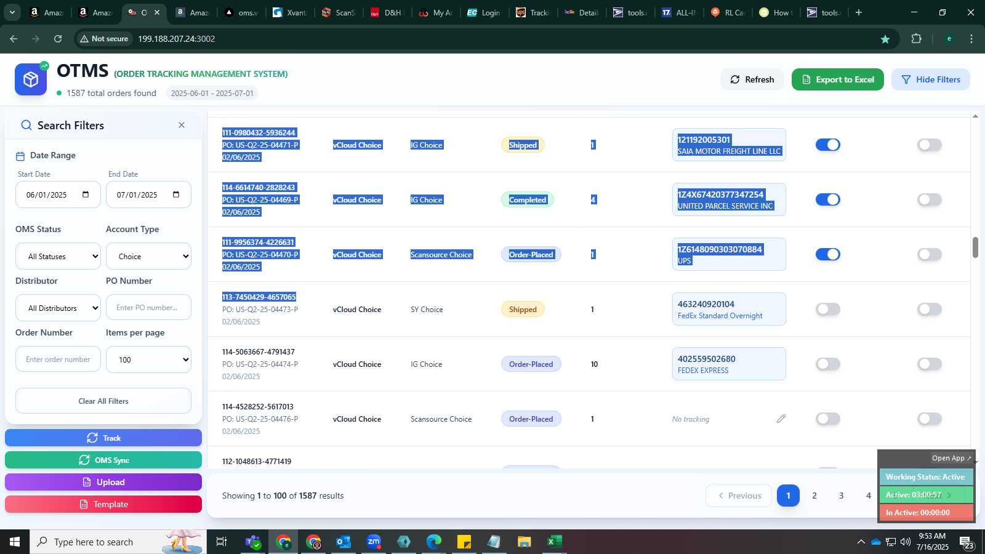The image size is (985, 554).
Task: Click the Not secure site info
Action: coord(104,39)
